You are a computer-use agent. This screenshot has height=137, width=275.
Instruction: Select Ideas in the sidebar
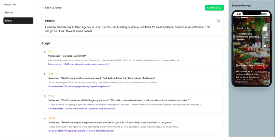point(18,20)
